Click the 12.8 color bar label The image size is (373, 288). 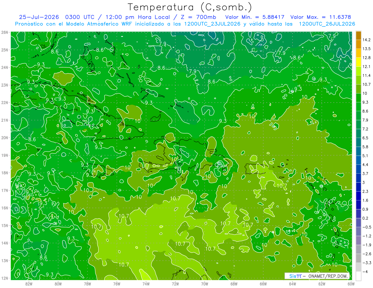[366, 58]
